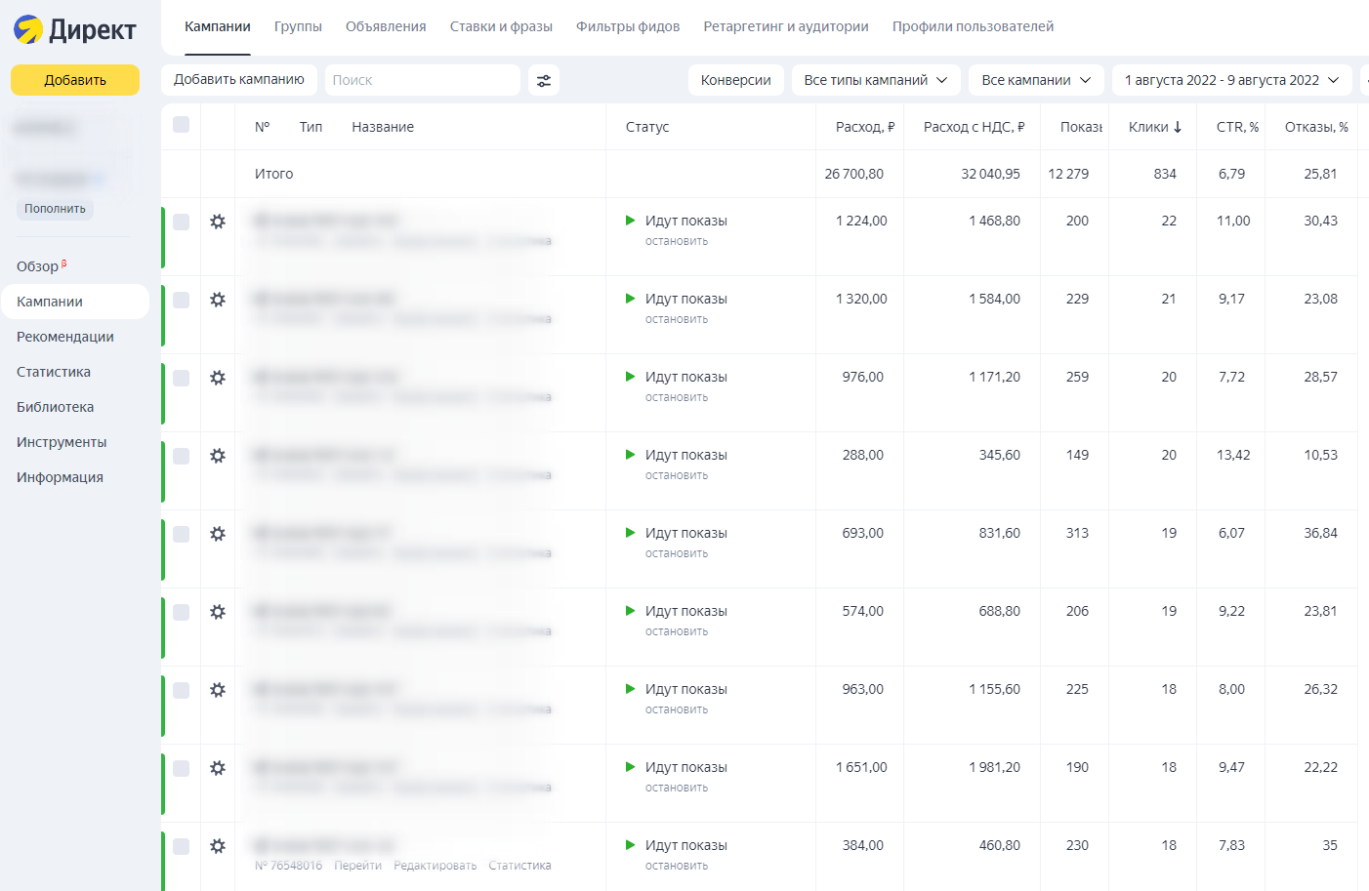The width and height of the screenshot is (1369, 891).
Task: Open Статистика in the left sidebar
Action: point(54,372)
